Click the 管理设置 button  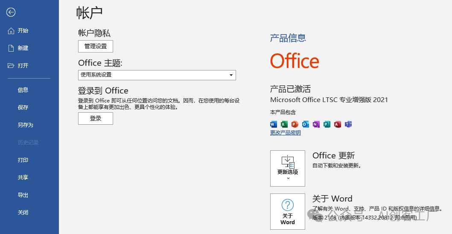[x=96, y=46]
